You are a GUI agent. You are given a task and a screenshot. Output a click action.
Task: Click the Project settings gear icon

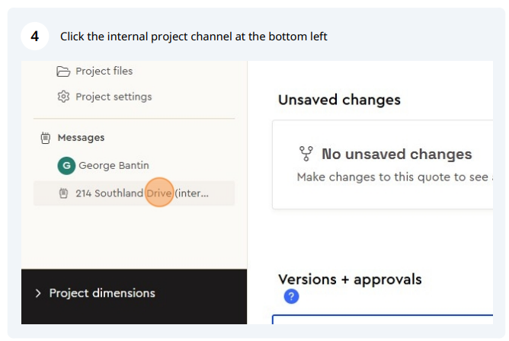pyautogui.click(x=63, y=97)
